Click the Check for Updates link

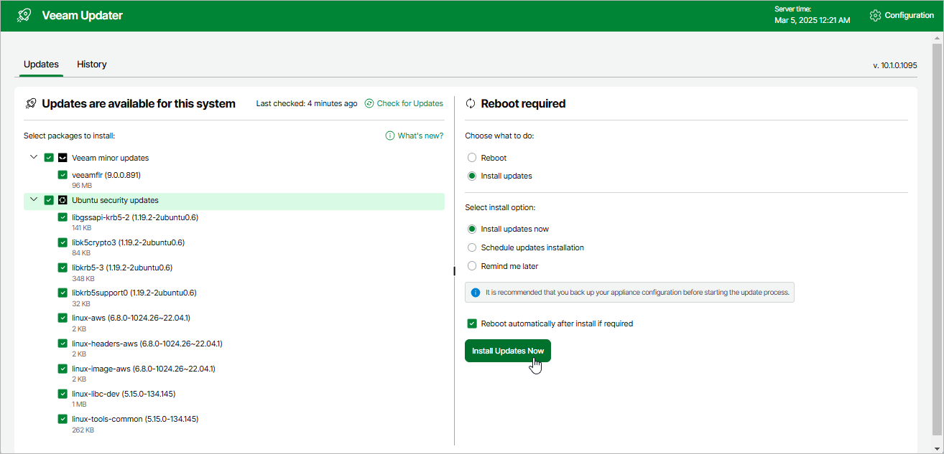point(409,103)
